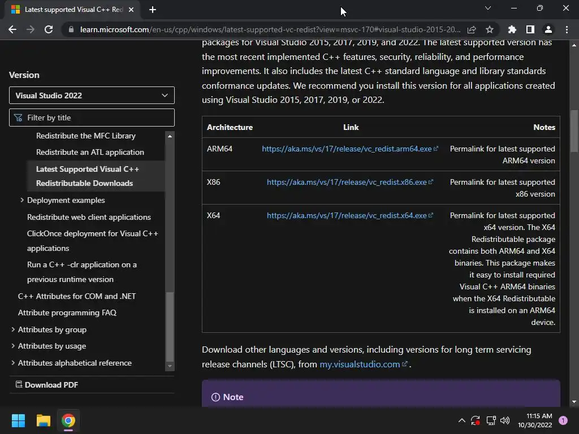Click the Link column header
Image resolution: width=579 pixels, height=434 pixels.
coord(351,127)
